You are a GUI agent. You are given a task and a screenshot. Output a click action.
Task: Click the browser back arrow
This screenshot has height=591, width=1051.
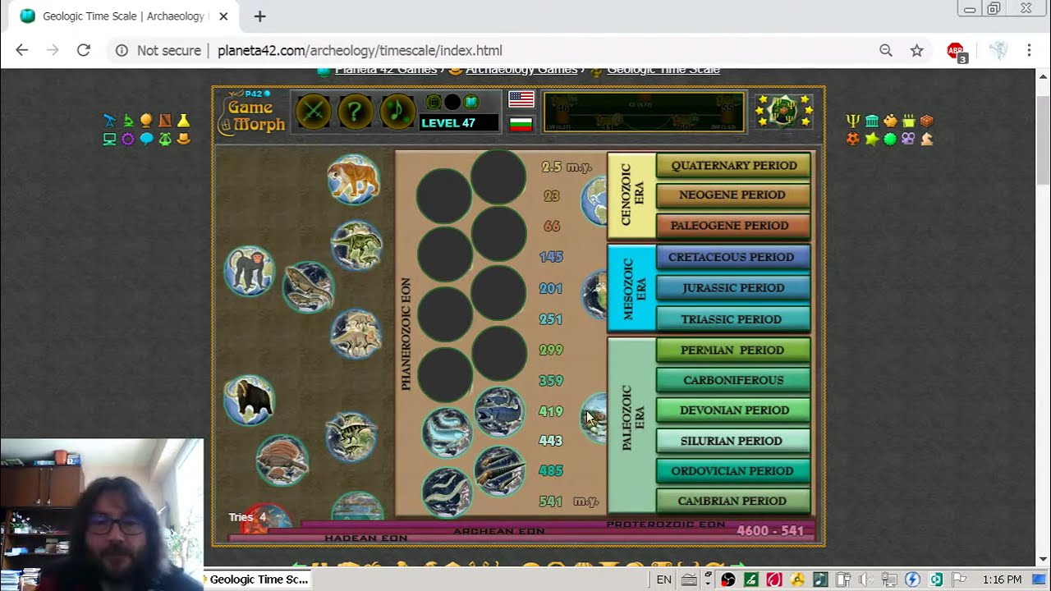[x=22, y=50]
